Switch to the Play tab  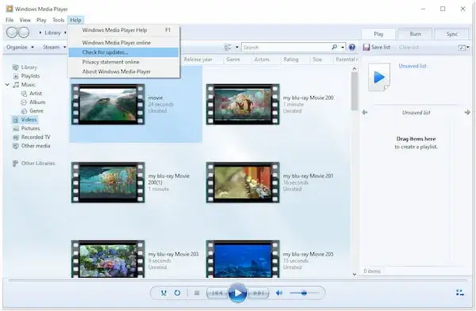pyautogui.click(x=378, y=34)
